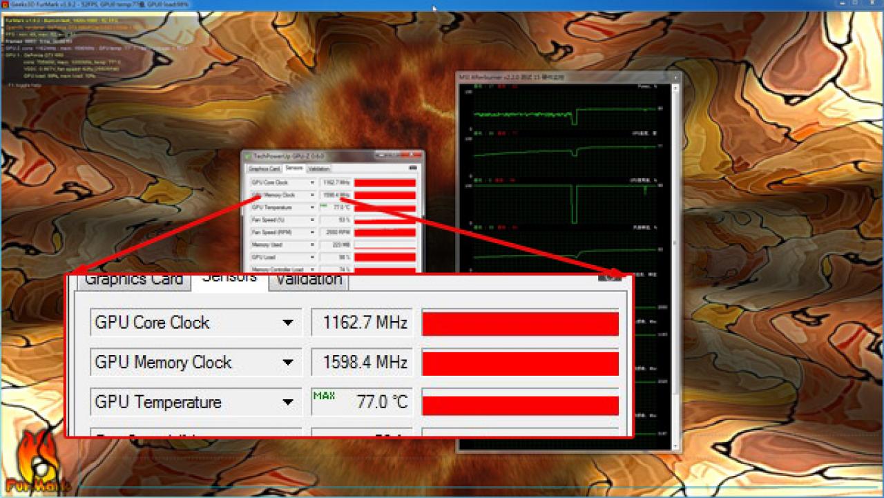The width and height of the screenshot is (884, 498).
Task: Open the Memory Used sensor dropdown
Action: tap(312, 245)
